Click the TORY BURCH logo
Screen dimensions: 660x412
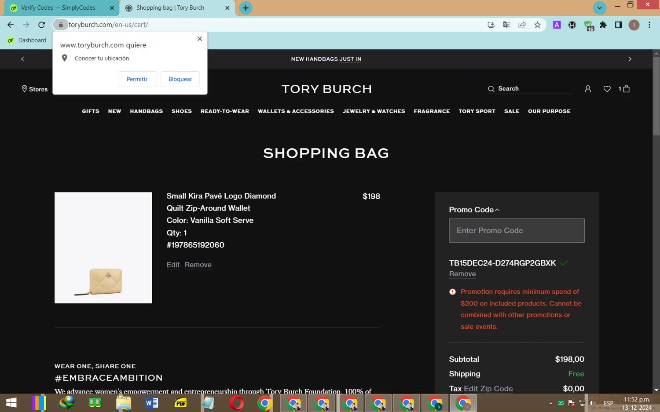pyautogui.click(x=326, y=89)
